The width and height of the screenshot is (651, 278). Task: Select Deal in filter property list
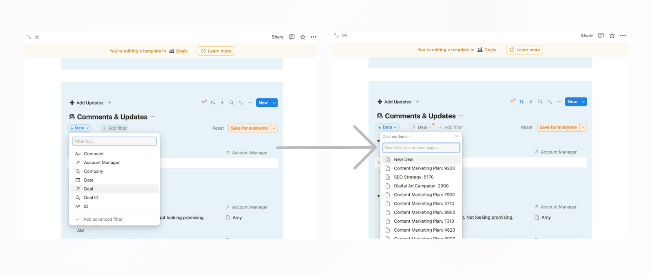[114, 189]
